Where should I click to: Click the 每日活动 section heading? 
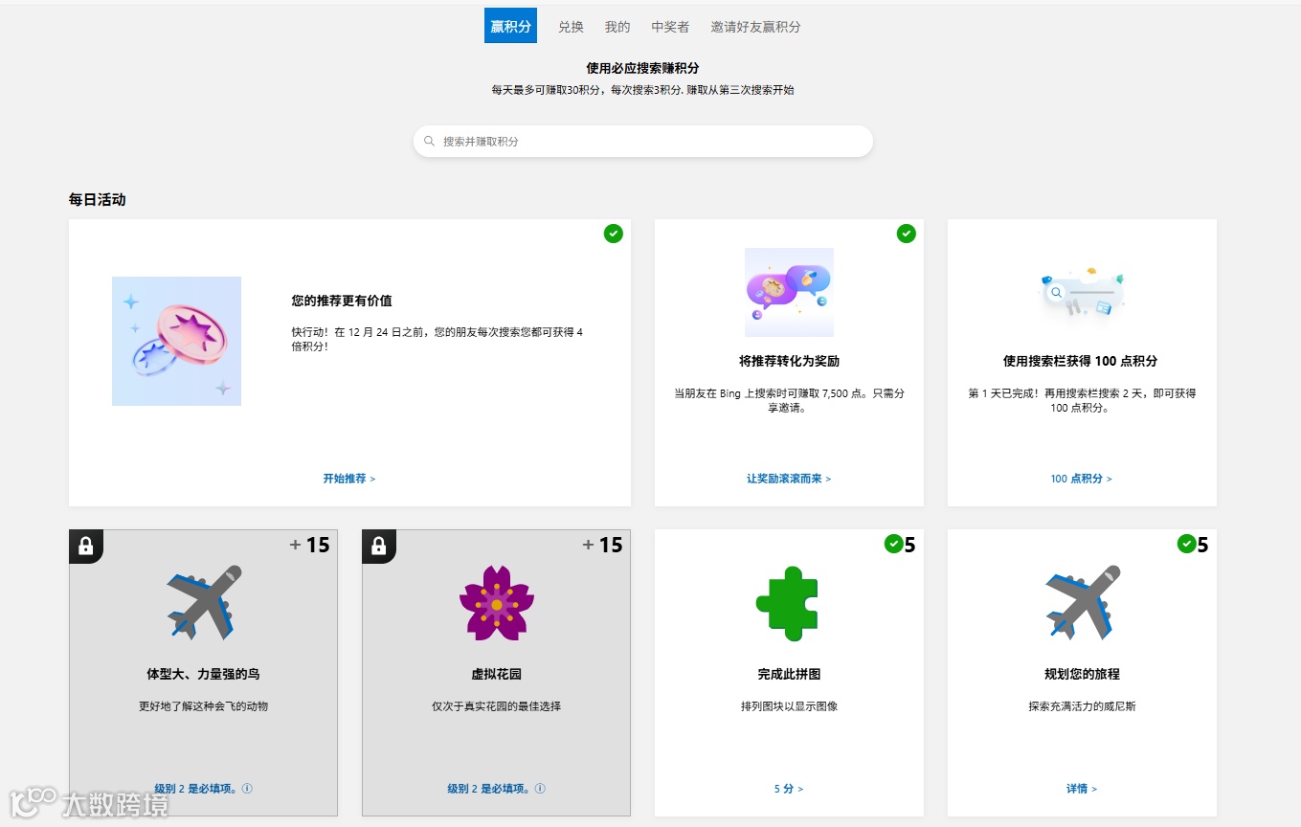[97, 199]
